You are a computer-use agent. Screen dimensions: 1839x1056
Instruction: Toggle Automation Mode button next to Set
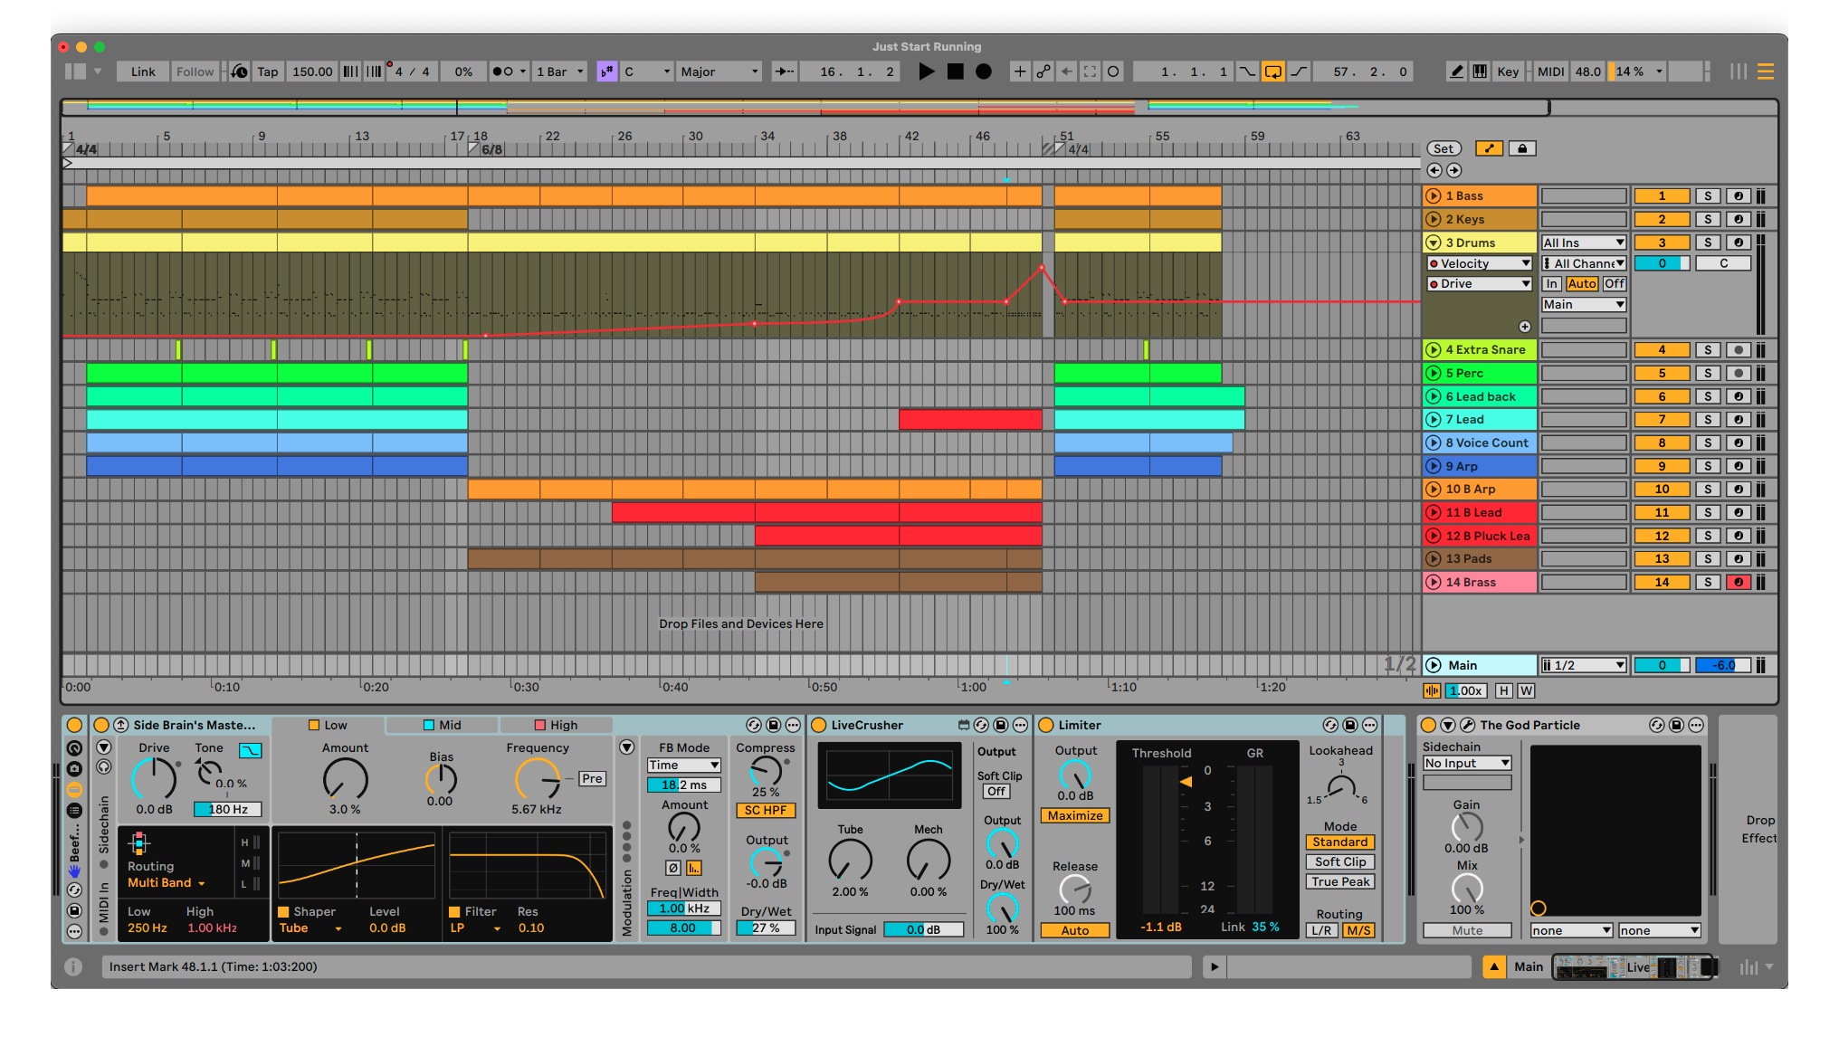click(x=1489, y=148)
